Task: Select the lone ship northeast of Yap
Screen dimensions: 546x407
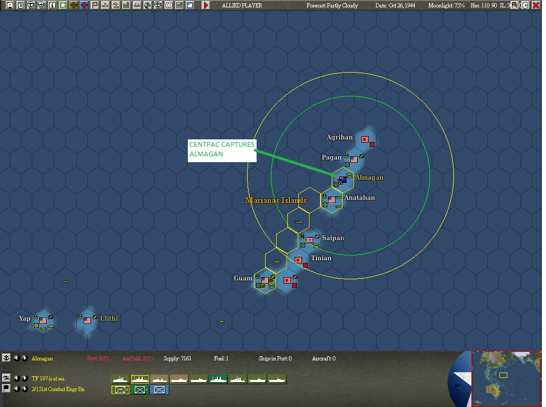Action: (66, 281)
